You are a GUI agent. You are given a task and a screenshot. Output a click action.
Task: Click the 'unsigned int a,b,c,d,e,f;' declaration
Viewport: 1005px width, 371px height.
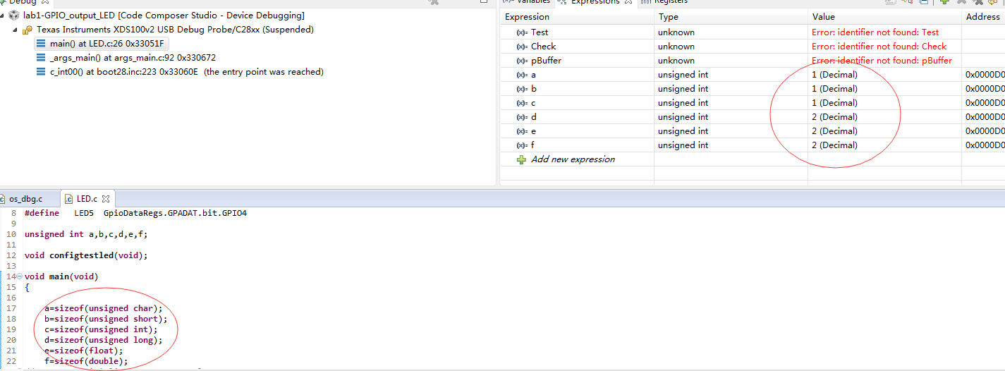click(x=86, y=234)
